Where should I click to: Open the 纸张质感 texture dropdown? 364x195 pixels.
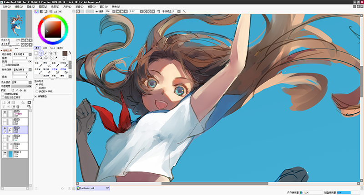tap(30, 54)
